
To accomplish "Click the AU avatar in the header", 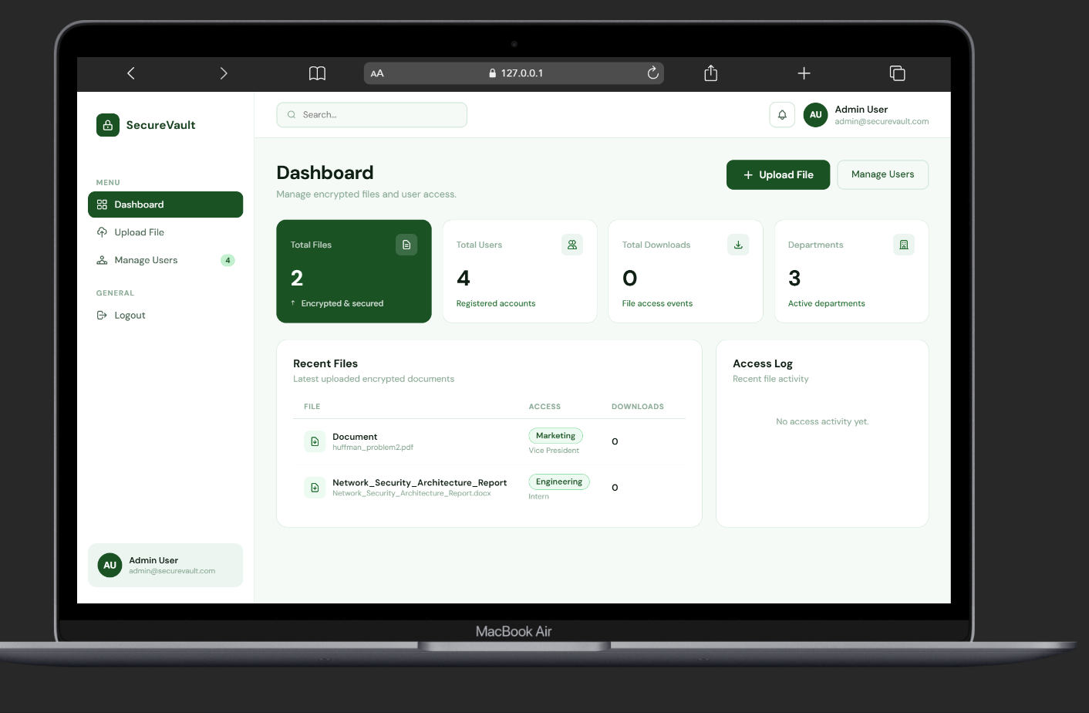I will click(816, 115).
